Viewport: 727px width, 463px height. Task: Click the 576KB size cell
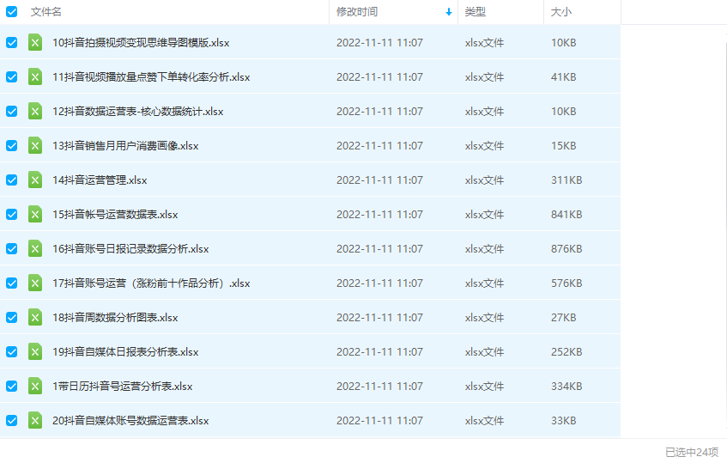(x=566, y=283)
